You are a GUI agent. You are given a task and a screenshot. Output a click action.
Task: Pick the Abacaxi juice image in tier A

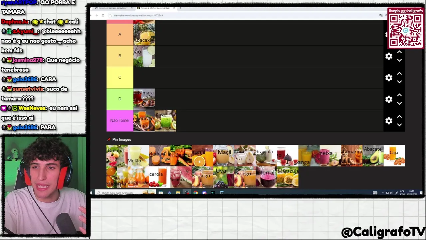click(144, 34)
